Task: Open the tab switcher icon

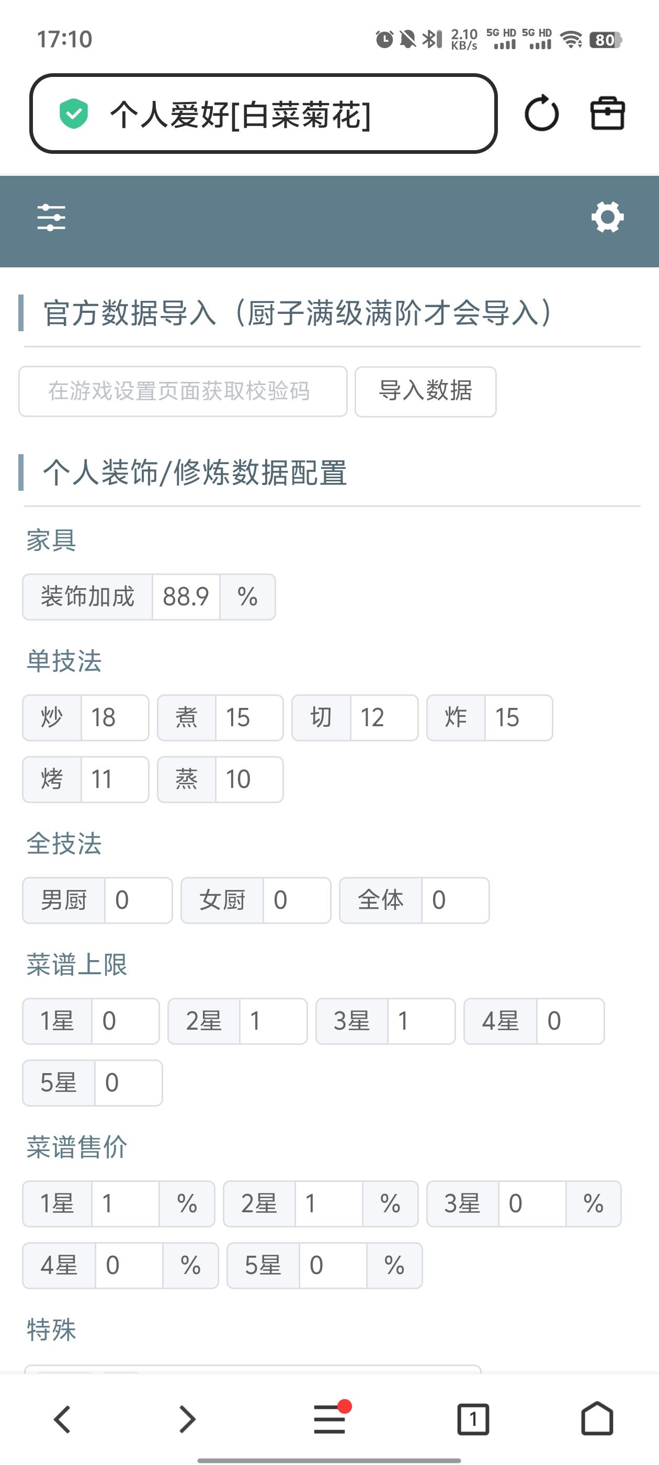Action: (x=472, y=1419)
